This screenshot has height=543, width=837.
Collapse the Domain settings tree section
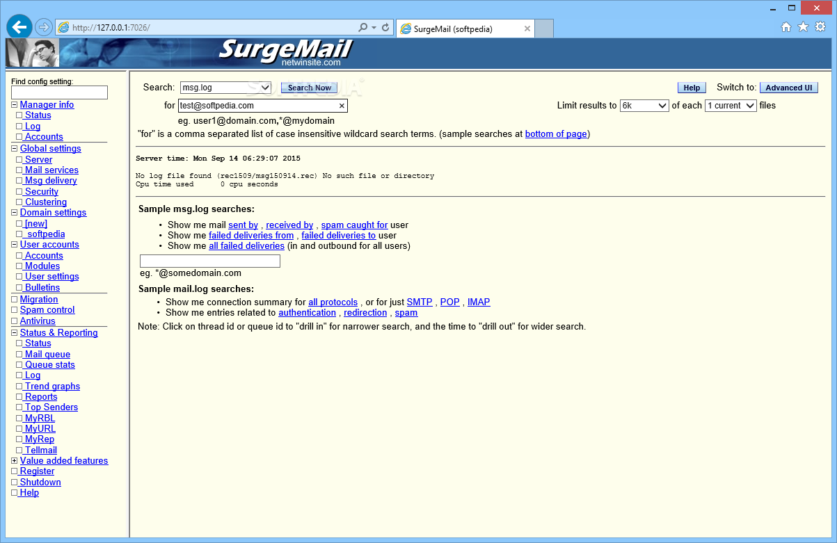pos(14,213)
